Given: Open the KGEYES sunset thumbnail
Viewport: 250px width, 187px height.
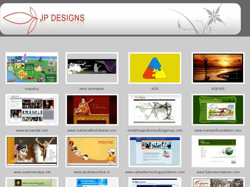Looking at the screenshot, I should point(218,68).
